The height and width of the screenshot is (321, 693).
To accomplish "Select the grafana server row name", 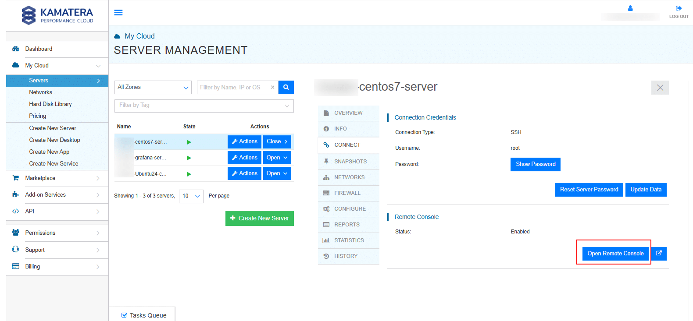I will coord(150,158).
